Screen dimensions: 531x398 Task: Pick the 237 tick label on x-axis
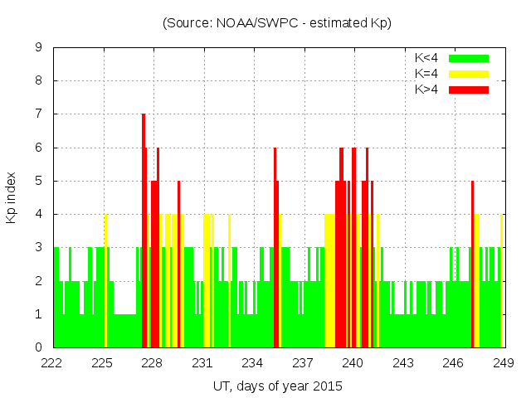pos(303,363)
